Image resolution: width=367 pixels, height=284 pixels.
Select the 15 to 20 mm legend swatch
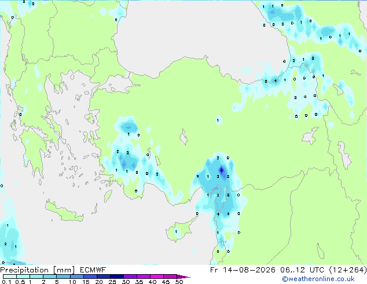[x=90, y=276]
